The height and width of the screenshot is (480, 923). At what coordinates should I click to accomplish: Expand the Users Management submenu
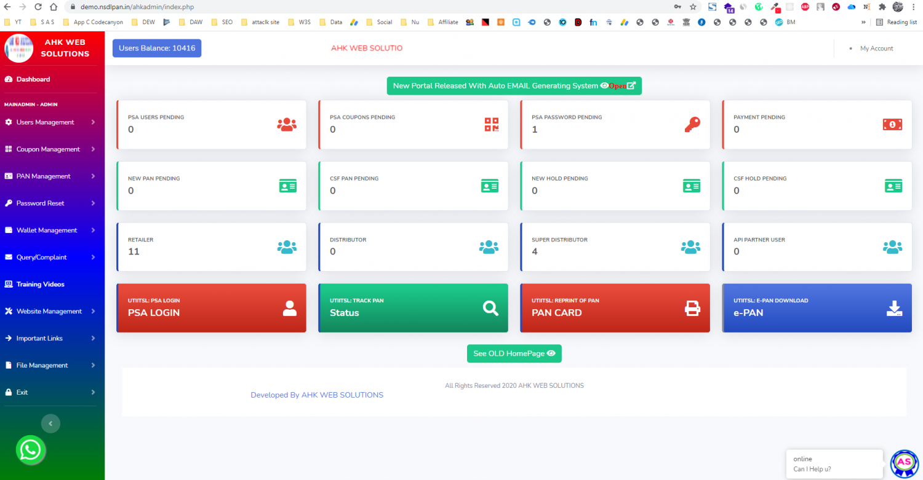pyautogui.click(x=50, y=122)
